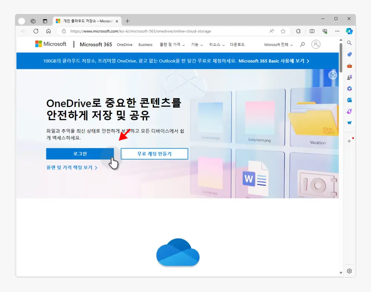Open the Games chess-piece sidebar icon
The width and height of the screenshot is (371, 292).
point(349,77)
